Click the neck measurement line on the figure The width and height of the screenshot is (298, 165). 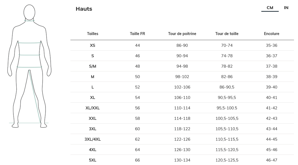pyautogui.click(x=29, y=21)
